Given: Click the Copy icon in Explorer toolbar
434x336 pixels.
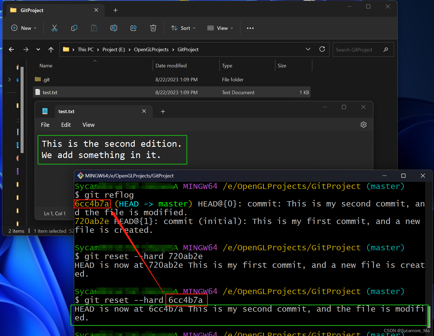Looking at the screenshot, I should click(74, 28).
